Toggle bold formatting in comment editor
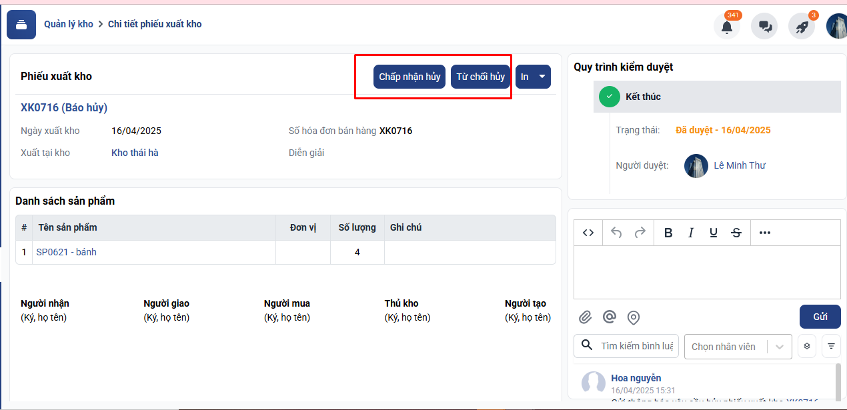847x410 pixels. [668, 233]
